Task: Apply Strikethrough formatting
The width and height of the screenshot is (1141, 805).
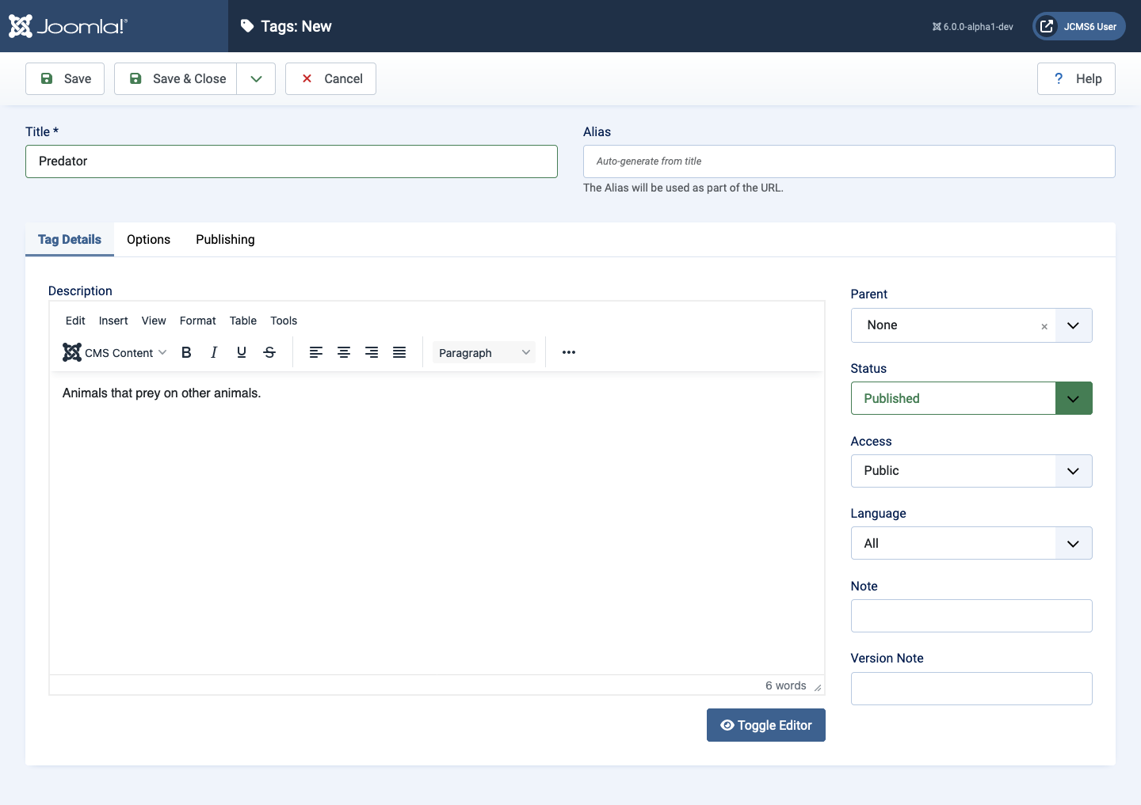Action: tap(269, 353)
